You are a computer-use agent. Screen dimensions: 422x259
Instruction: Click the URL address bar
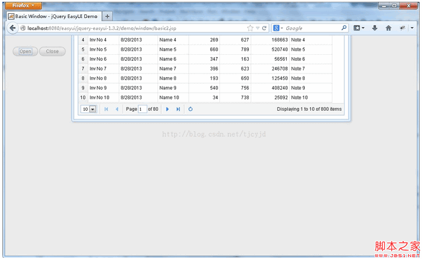pos(135,28)
